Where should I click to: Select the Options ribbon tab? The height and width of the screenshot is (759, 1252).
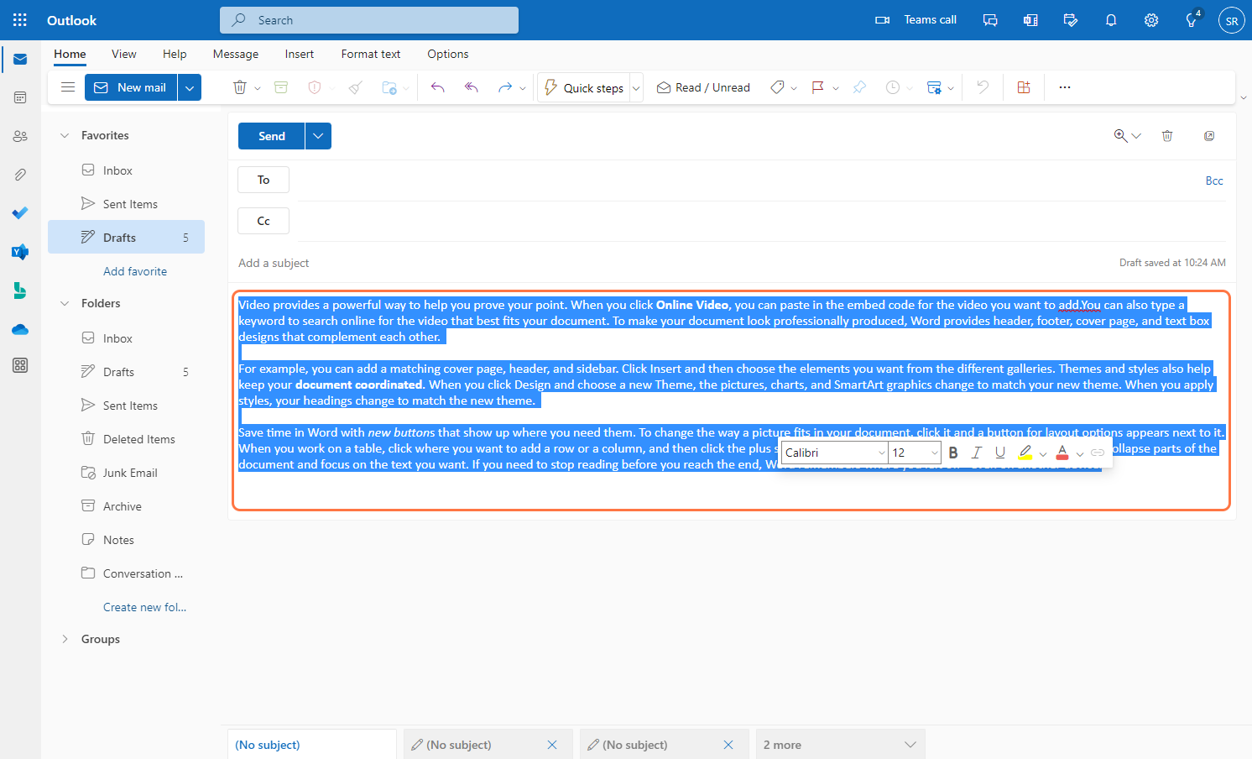tap(448, 54)
